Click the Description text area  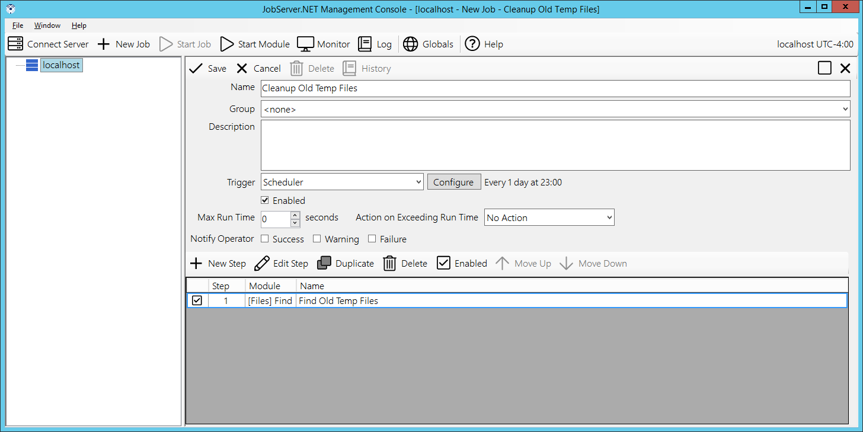[555, 145]
